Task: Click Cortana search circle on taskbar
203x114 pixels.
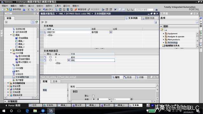Action: [11, 111]
